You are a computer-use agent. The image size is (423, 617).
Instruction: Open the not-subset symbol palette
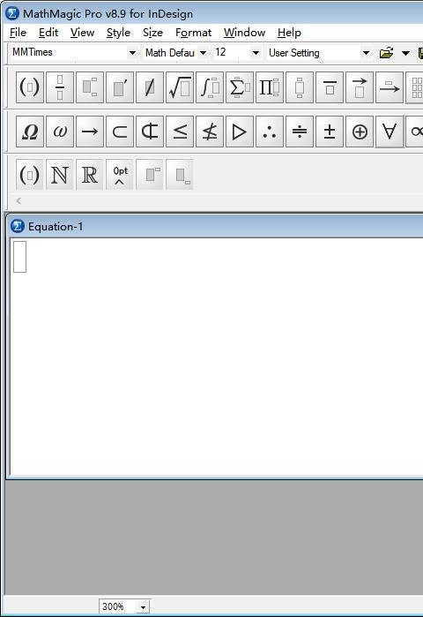click(x=150, y=132)
